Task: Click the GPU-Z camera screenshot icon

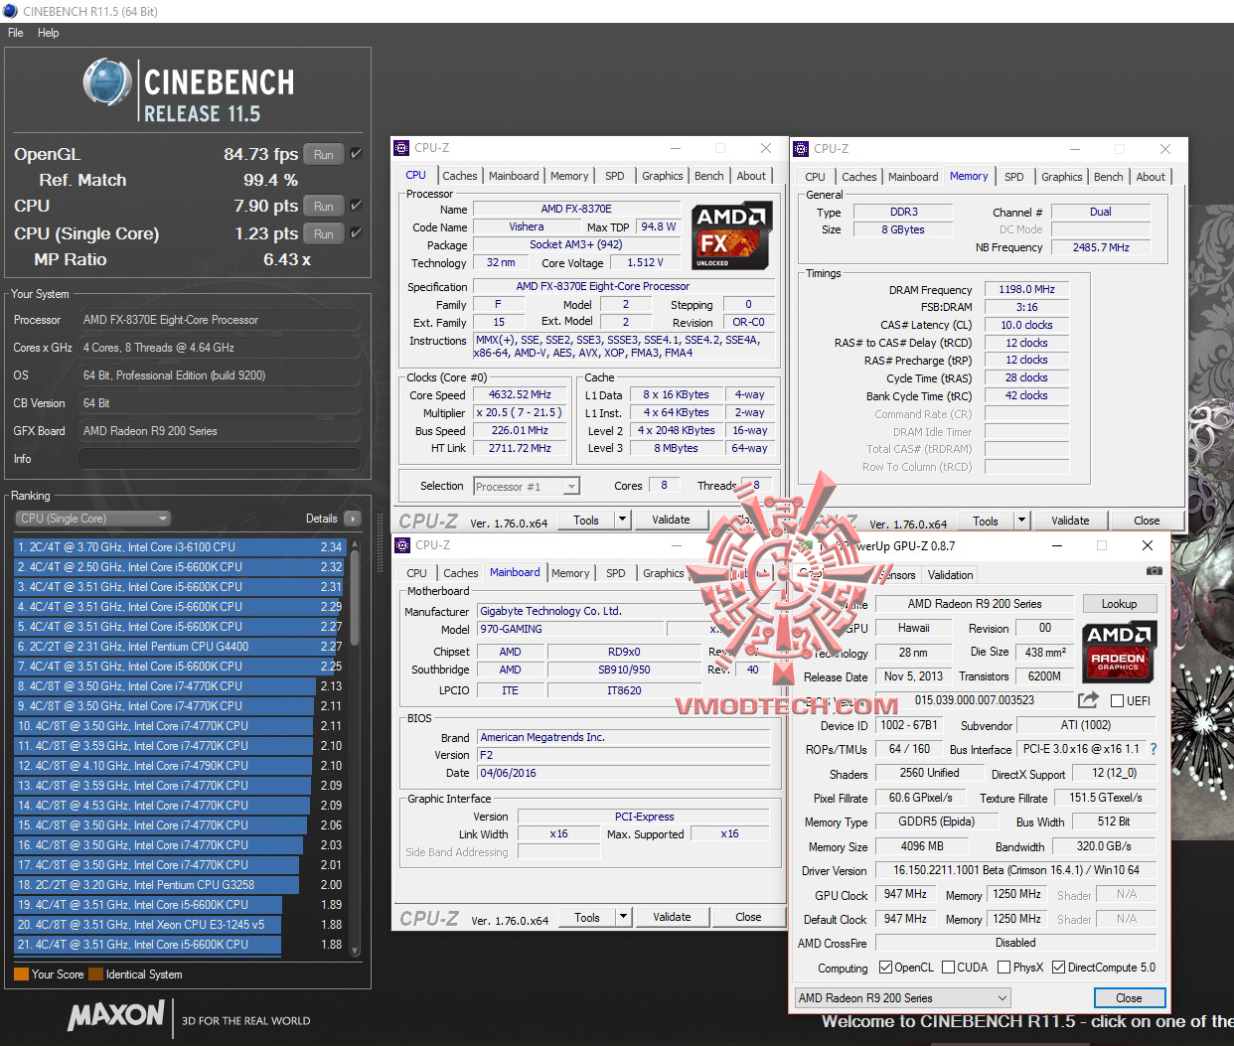Action: pyautogui.click(x=1154, y=571)
